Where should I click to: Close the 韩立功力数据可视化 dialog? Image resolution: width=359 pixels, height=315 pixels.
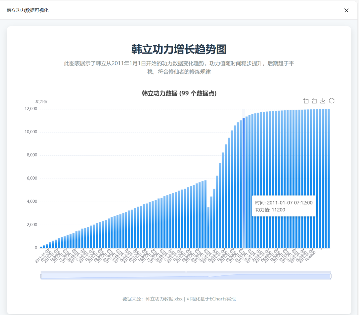tap(346, 10)
